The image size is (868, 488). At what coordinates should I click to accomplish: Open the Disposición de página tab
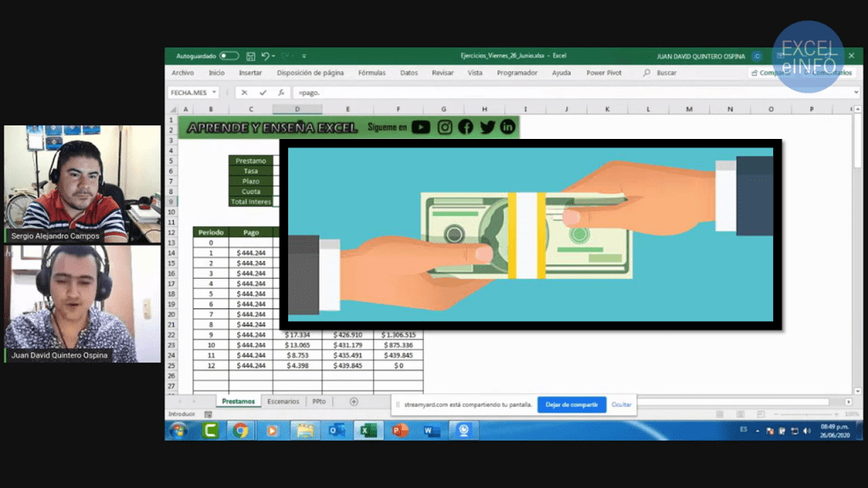pyautogui.click(x=310, y=73)
